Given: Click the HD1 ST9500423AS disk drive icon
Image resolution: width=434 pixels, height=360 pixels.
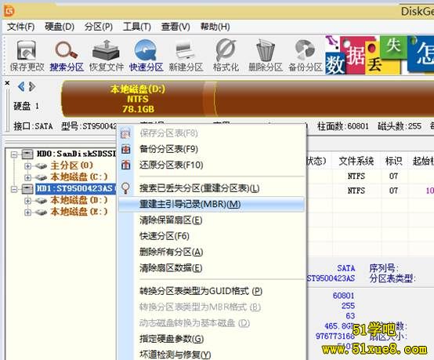Looking at the screenshot, I should pyautogui.click(x=27, y=189).
